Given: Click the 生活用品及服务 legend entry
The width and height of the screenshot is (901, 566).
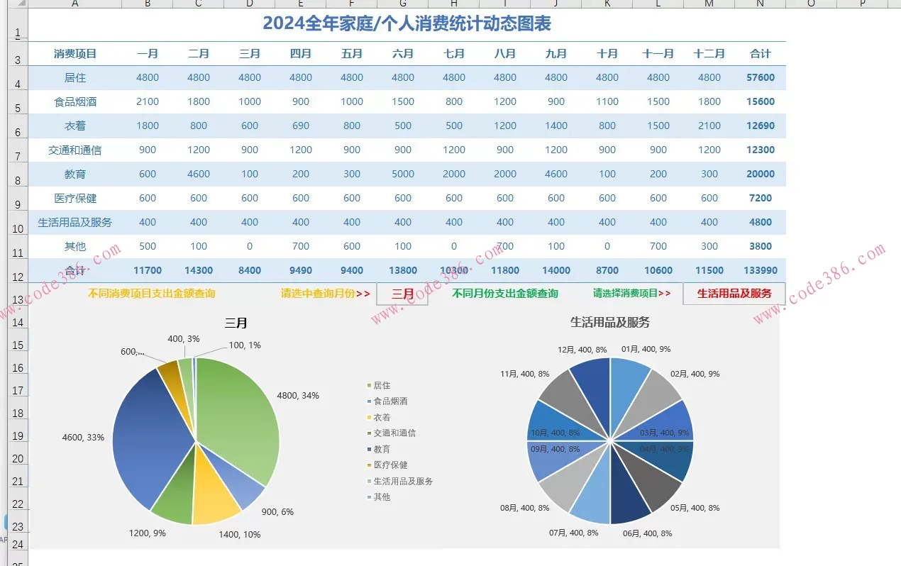Looking at the screenshot, I should (x=399, y=482).
